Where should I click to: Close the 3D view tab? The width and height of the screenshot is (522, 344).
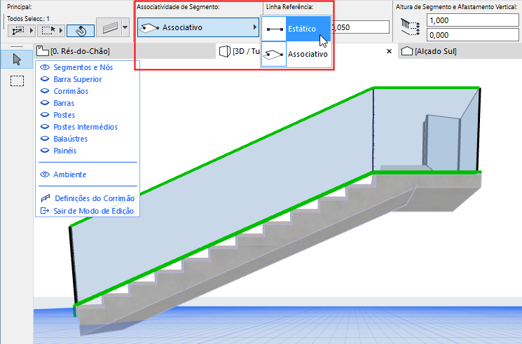click(389, 51)
